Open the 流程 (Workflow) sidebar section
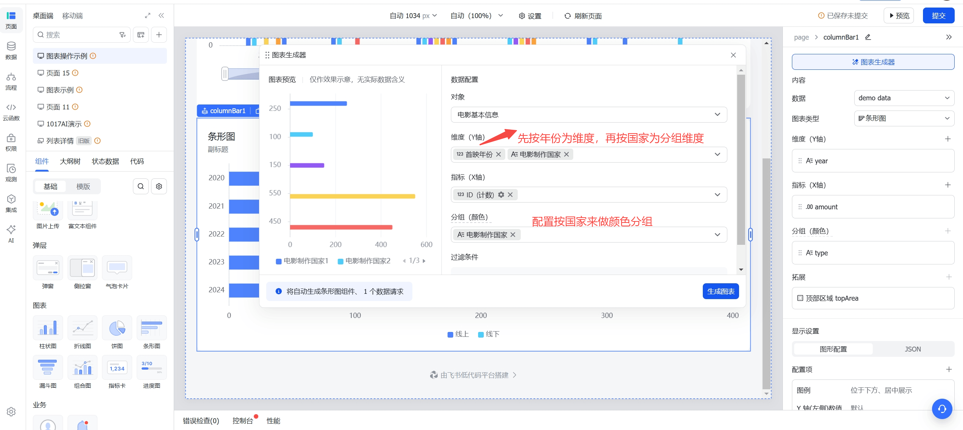 tap(11, 81)
